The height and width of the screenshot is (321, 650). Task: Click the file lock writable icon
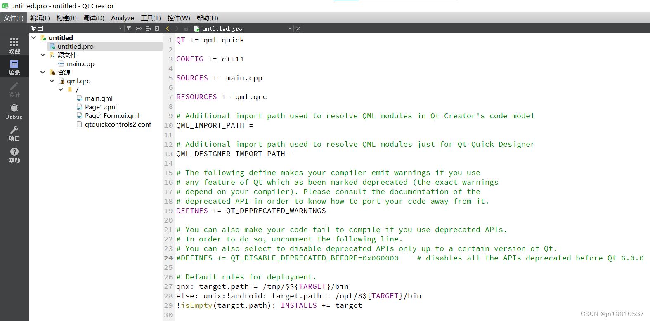187,28
